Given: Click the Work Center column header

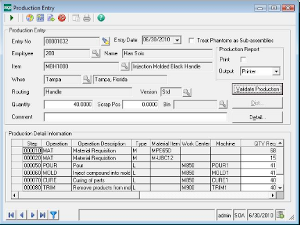Looking at the screenshot, I should click(195, 143).
